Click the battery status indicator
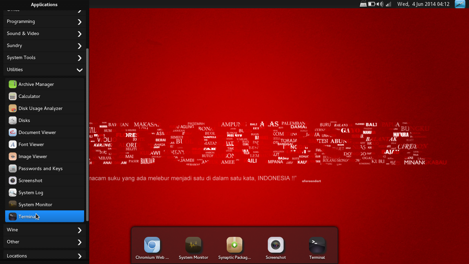The height and width of the screenshot is (264, 469). click(x=371, y=4)
